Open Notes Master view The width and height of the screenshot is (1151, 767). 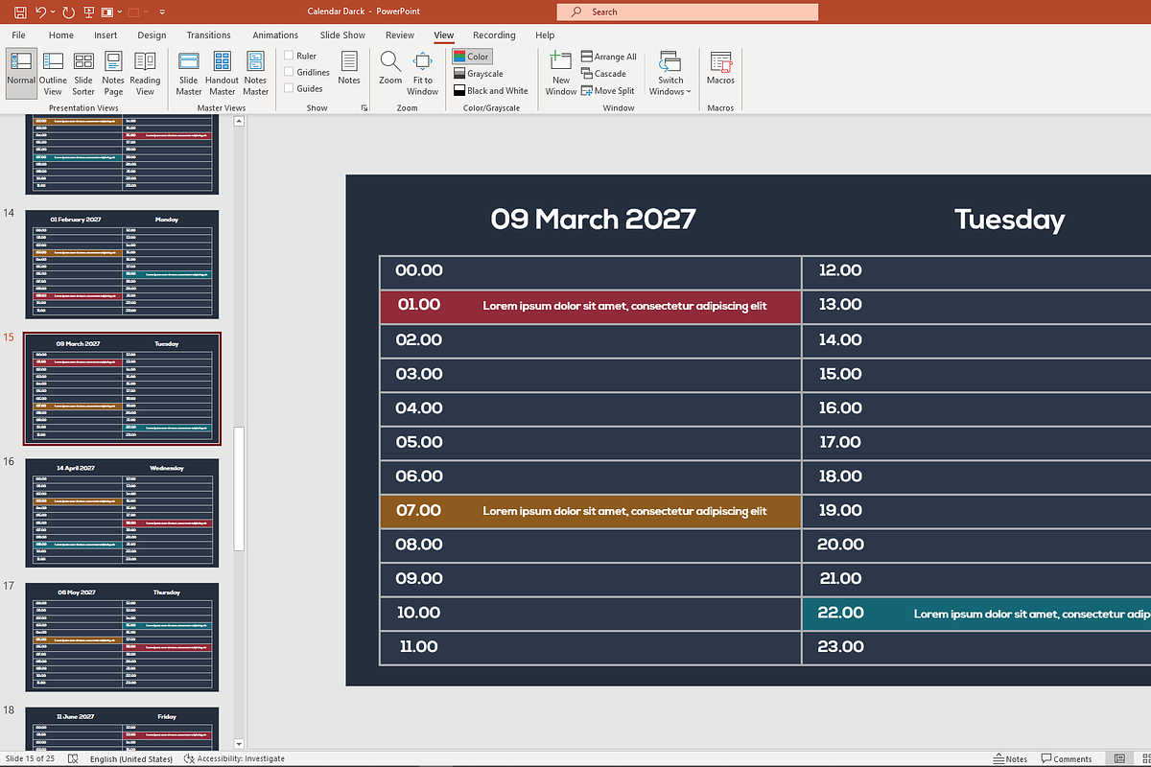click(x=255, y=73)
